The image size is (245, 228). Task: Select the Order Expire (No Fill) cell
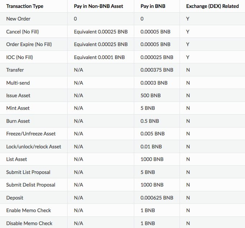[x=29, y=44]
